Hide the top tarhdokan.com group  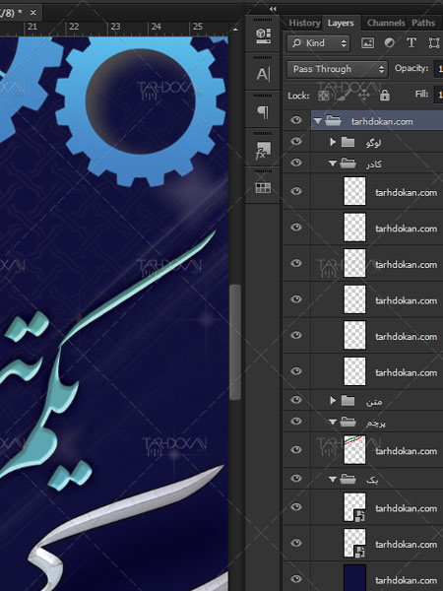click(296, 120)
